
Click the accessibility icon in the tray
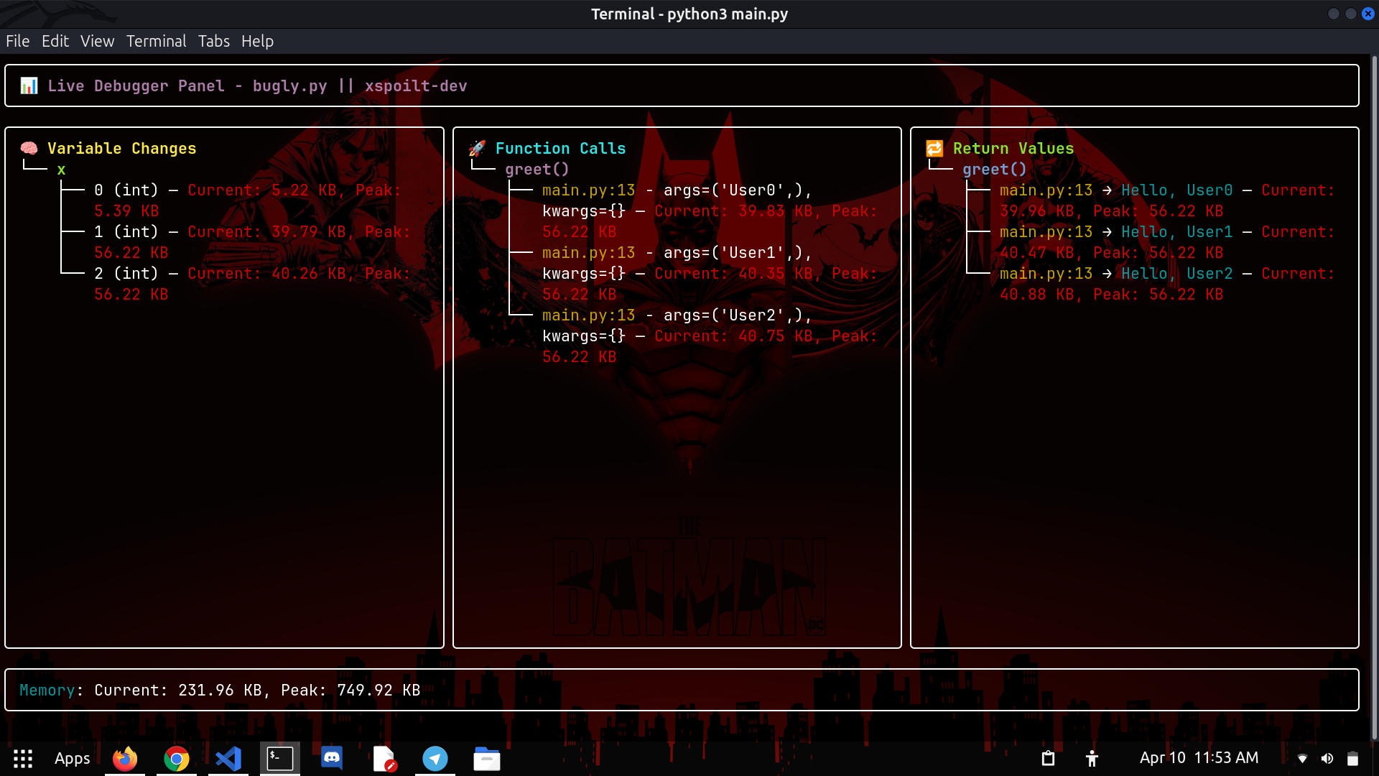(1092, 759)
